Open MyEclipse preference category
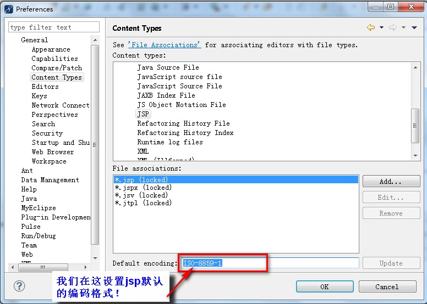Image resolution: width=427 pixels, height=304 pixels. click(x=39, y=208)
